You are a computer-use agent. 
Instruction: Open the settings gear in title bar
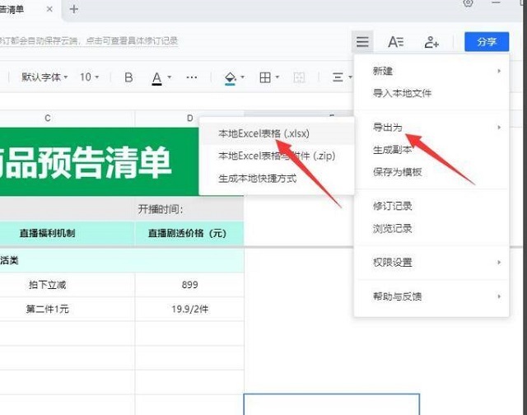[468, 3]
